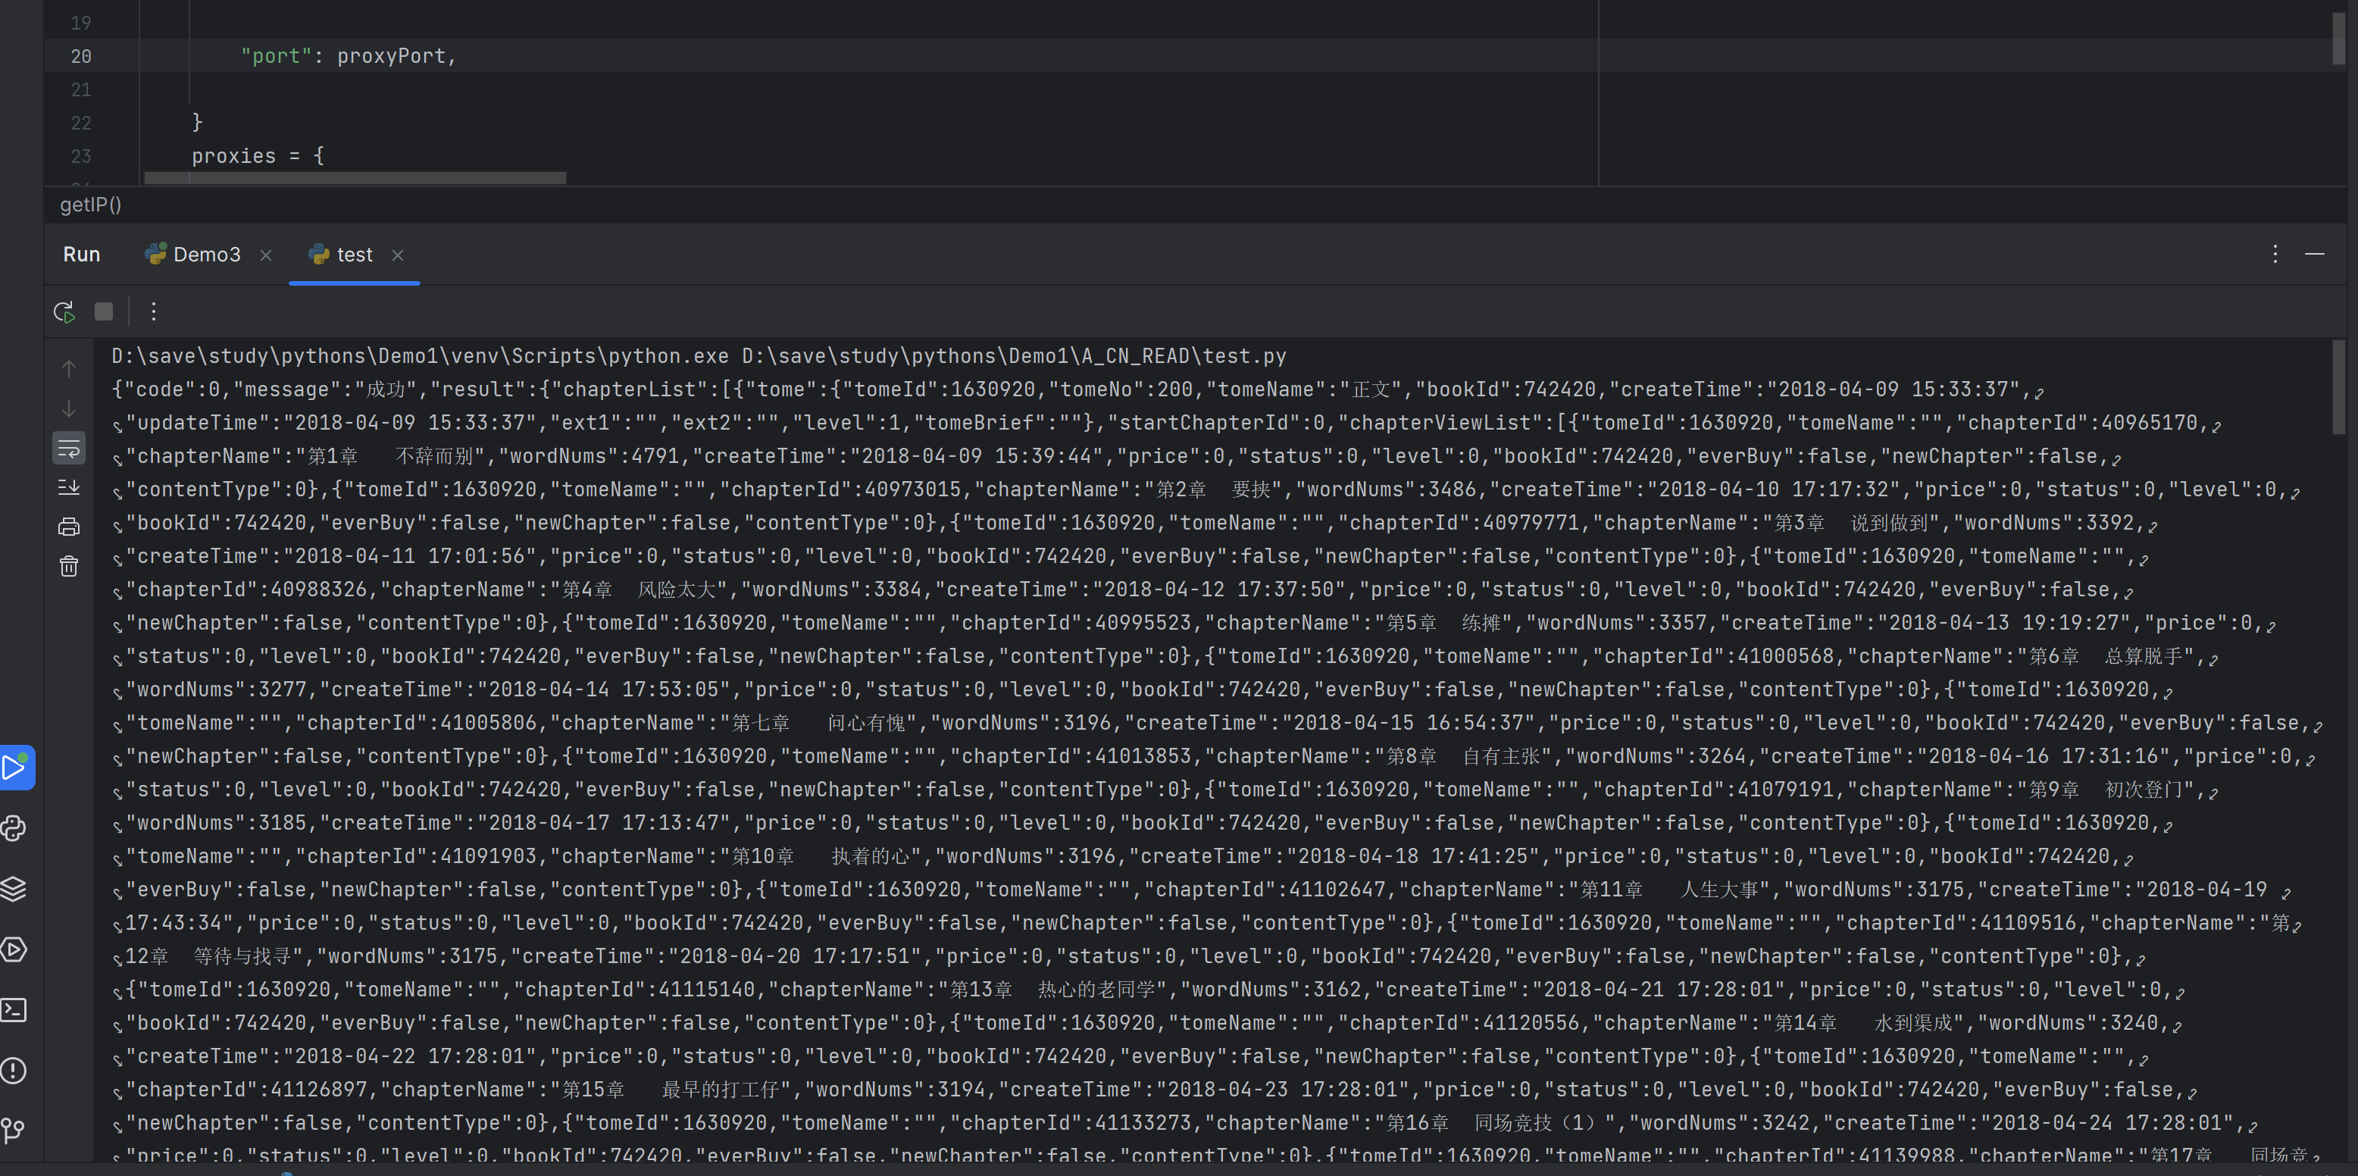This screenshot has height=1176, width=2358.
Task: Toggle soft-wrap in console output
Action: point(69,449)
